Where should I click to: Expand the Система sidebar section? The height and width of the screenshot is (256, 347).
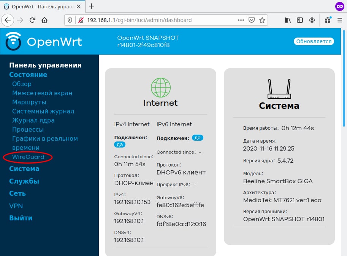24,169
